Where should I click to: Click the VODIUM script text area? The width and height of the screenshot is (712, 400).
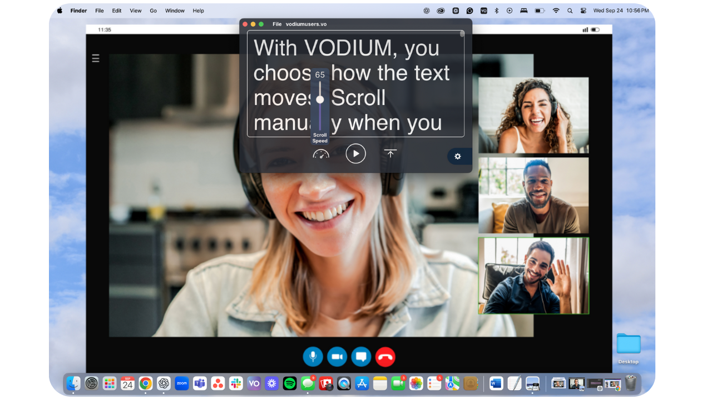coord(355,83)
